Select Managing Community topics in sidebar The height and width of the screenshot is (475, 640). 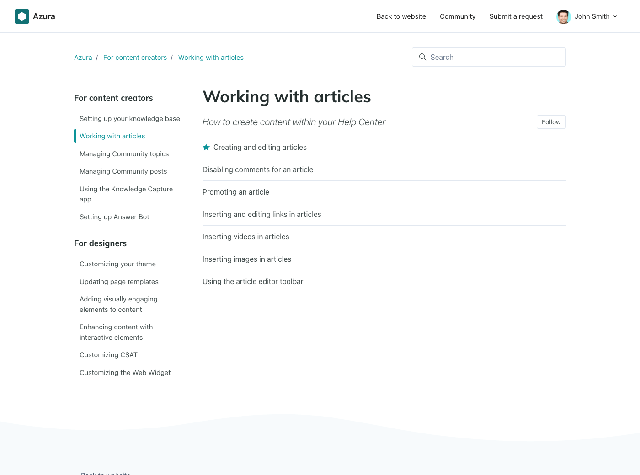tap(124, 154)
